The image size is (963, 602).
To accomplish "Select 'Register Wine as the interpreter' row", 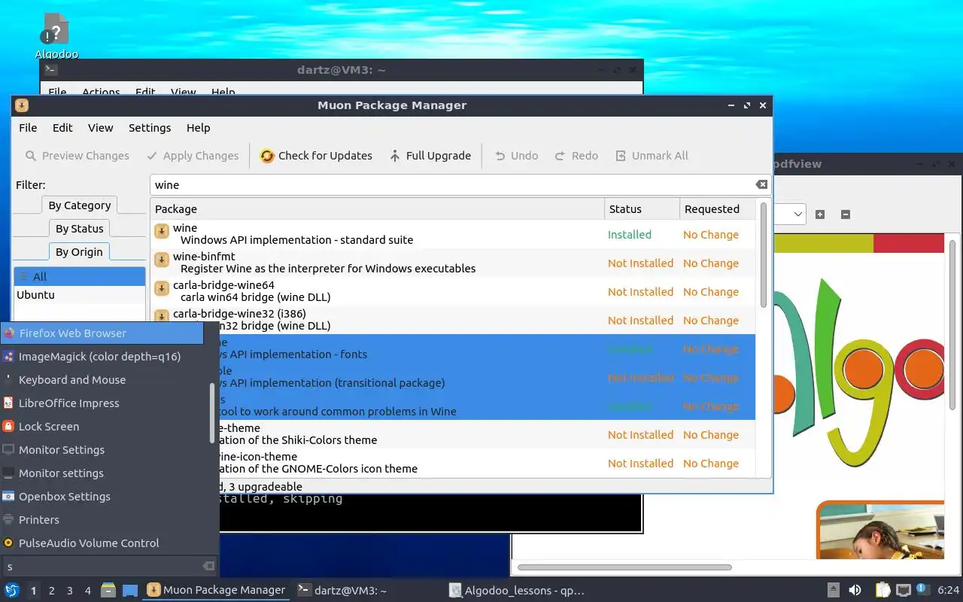I will point(453,263).
